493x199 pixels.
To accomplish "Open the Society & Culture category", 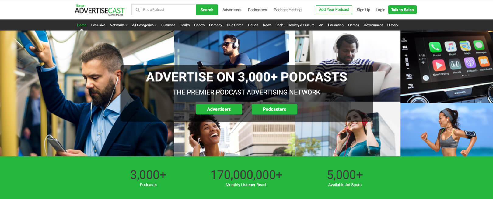I will [301, 25].
